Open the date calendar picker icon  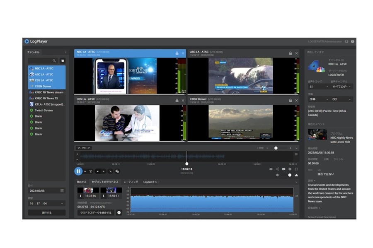[62, 191]
